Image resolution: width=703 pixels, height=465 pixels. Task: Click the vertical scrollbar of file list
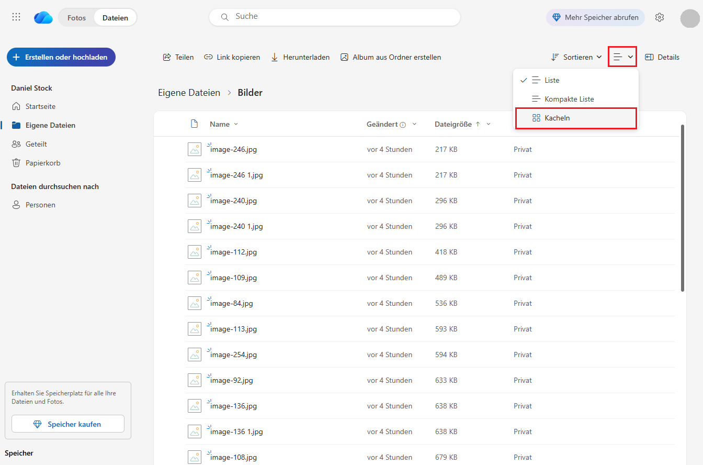pos(682,209)
